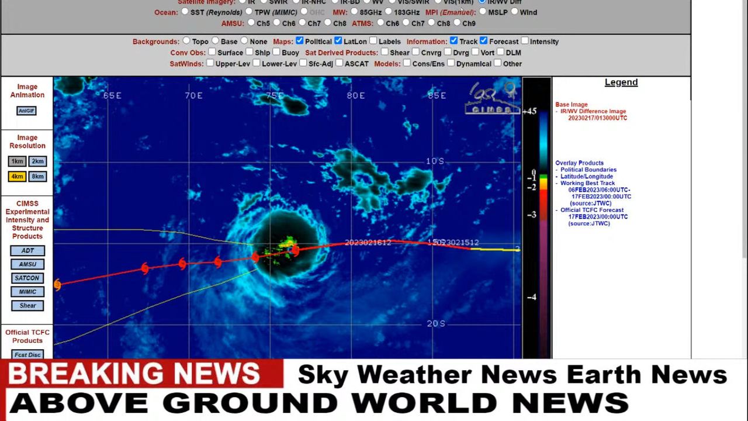
Task: Enable the Intensity information checkbox
Action: point(525,41)
